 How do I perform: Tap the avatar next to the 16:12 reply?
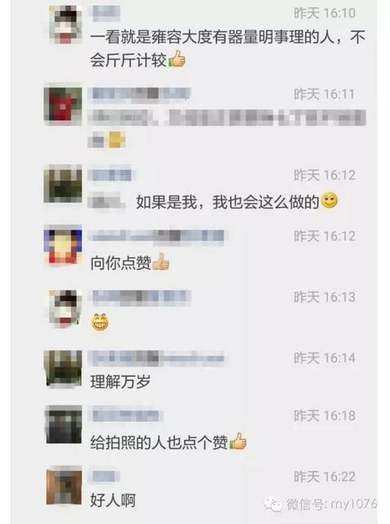[63, 184]
